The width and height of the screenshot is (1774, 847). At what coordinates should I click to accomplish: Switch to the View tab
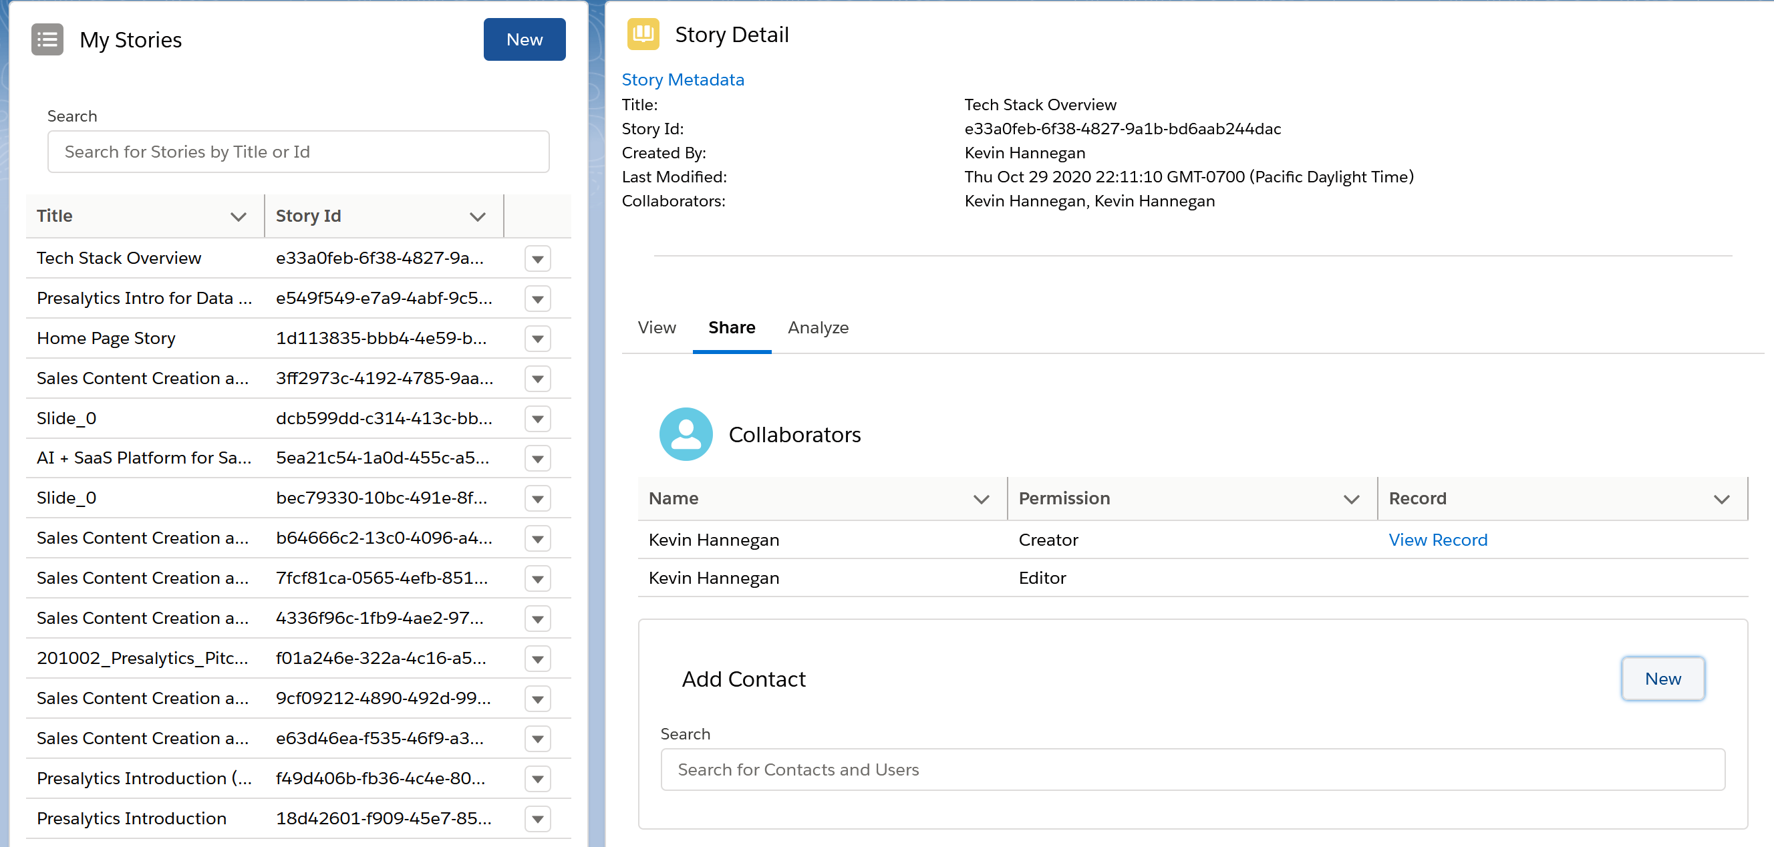656,328
